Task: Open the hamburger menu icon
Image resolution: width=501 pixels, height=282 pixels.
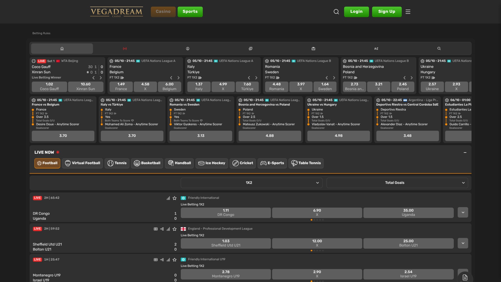Action: [x=408, y=12]
